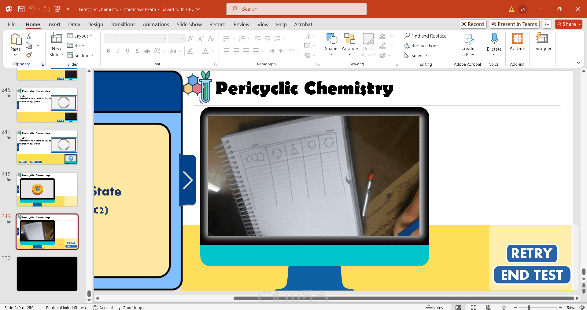Switch to Normal view icon
This screenshot has width=587, height=310.
click(458, 307)
